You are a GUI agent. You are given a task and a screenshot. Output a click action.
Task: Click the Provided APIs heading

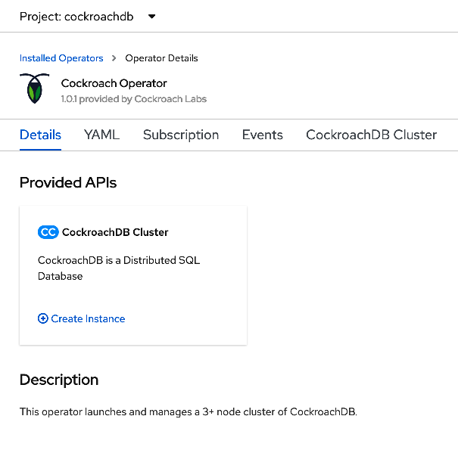68,182
